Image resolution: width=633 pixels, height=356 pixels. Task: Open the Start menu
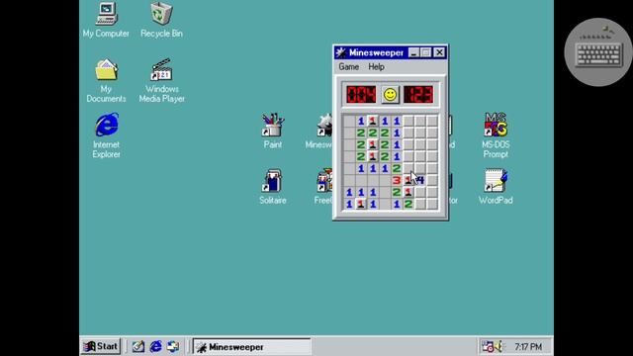pos(101,346)
